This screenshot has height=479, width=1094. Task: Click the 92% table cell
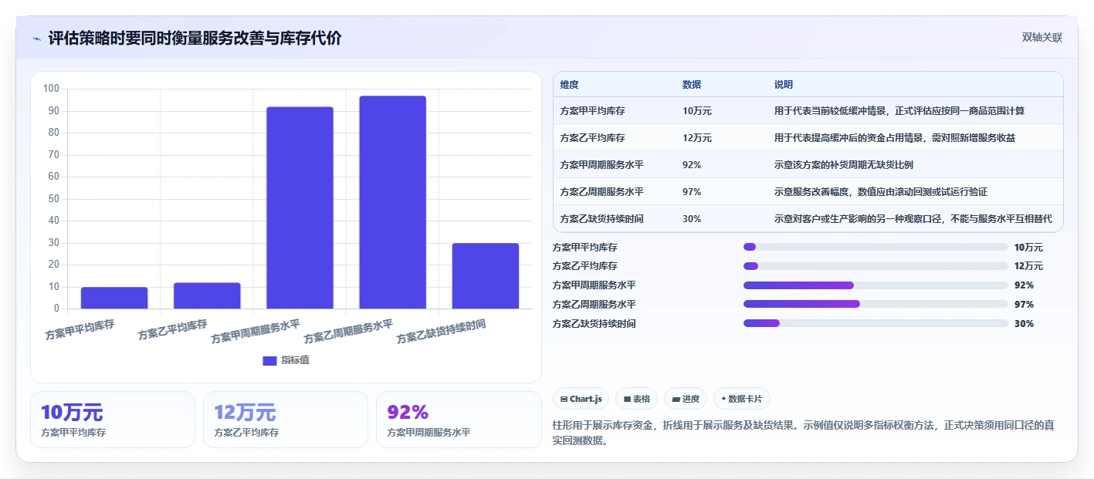692,165
